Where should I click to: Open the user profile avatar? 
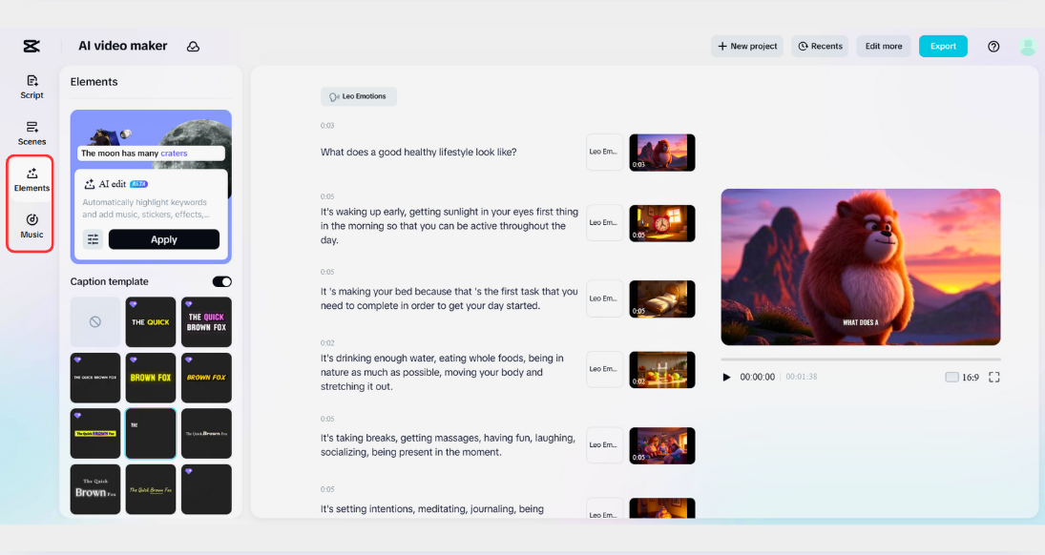pyautogui.click(x=1027, y=47)
